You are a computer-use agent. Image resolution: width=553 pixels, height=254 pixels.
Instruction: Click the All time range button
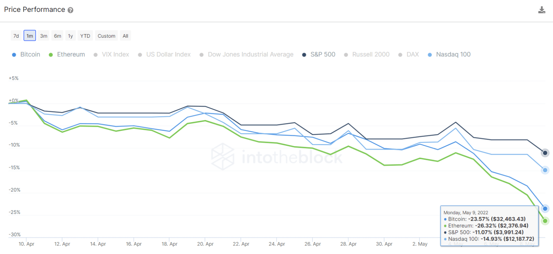(125, 36)
